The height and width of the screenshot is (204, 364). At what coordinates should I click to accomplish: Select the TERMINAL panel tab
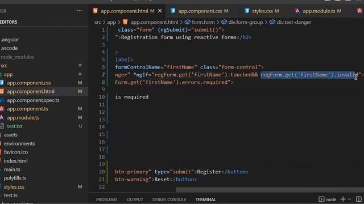pos(206,199)
